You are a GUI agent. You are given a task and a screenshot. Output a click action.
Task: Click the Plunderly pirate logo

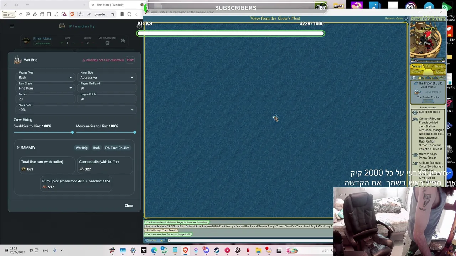pyautogui.click(x=62, y=26)
